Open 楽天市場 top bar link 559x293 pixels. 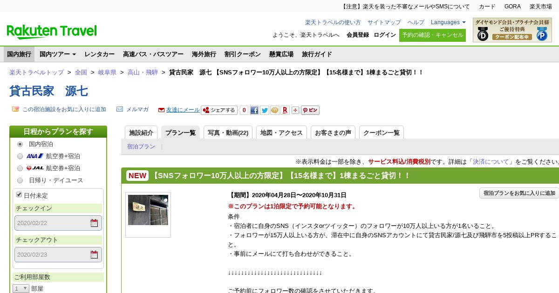point(541,7)
